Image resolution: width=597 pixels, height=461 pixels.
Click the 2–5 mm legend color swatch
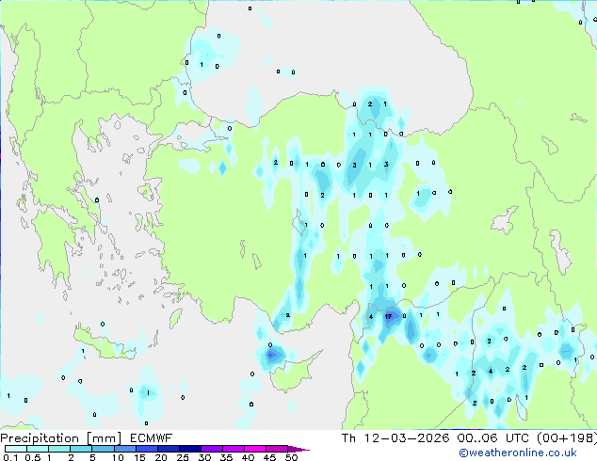pos(81,449)
